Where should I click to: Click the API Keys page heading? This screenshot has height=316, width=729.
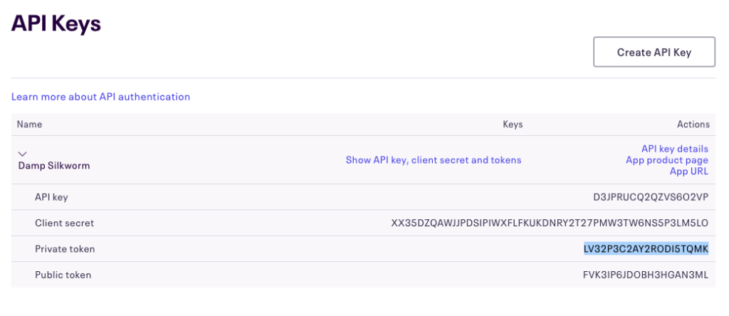tap(56, 23)
